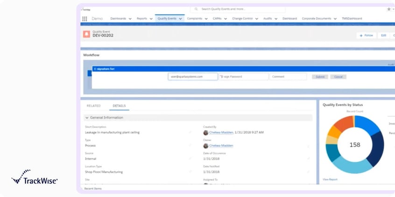Open the App Launcher grid icon
The width and height of the screenshot is (395, 197).
[85, 19]
